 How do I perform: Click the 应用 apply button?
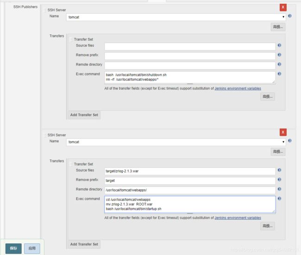32,249
